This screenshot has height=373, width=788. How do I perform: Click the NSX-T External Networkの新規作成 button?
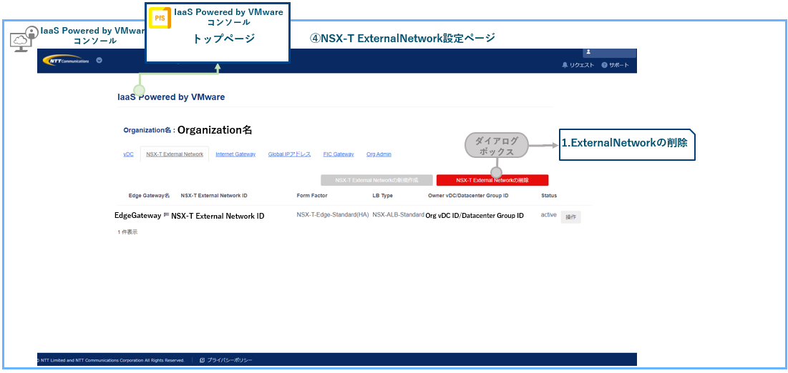click(377, 180)
